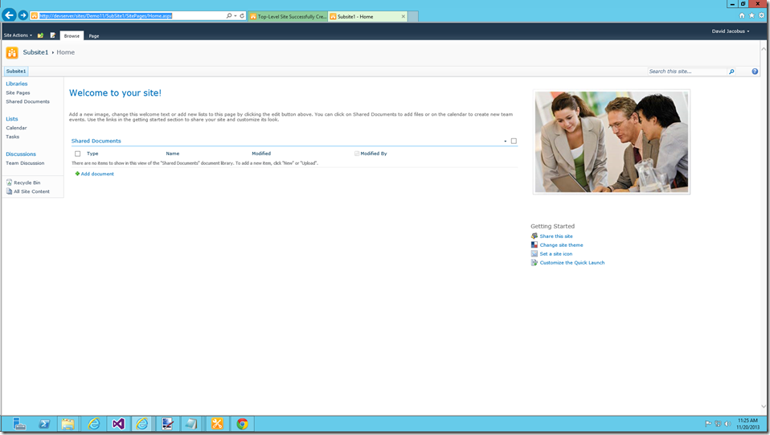
Task: Open Server Manager from the taskbar
Action: tap(18, 424)
